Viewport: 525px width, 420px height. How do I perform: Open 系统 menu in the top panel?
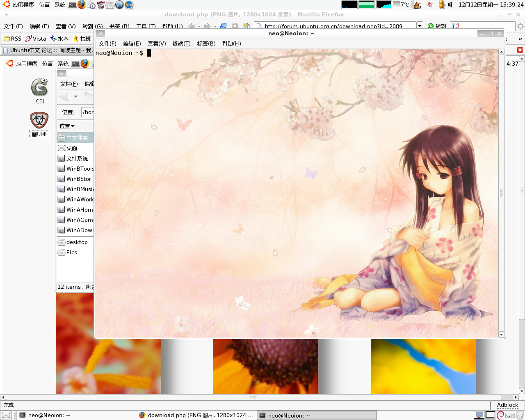pyautogui.click(x=60, y=5)
